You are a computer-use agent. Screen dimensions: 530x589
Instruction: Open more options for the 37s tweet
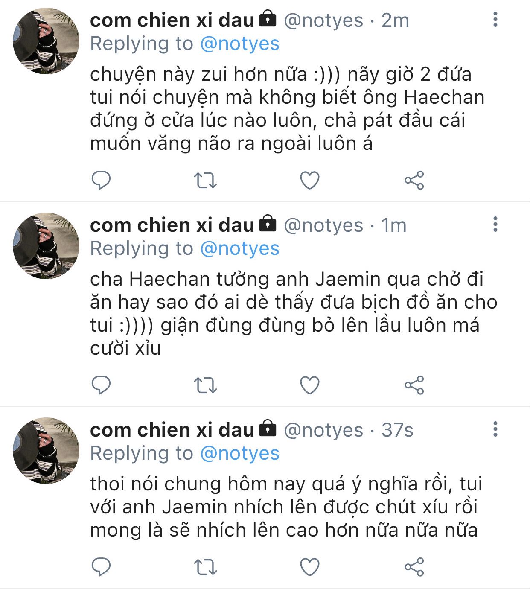coord(495,429)
